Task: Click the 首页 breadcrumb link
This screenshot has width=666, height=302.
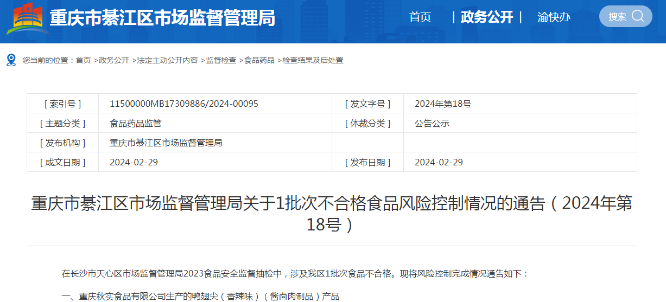Action: (83, 60)
